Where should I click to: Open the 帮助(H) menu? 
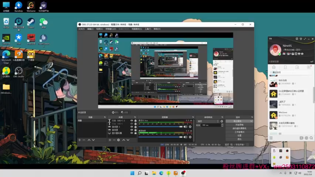pos(157,29)
